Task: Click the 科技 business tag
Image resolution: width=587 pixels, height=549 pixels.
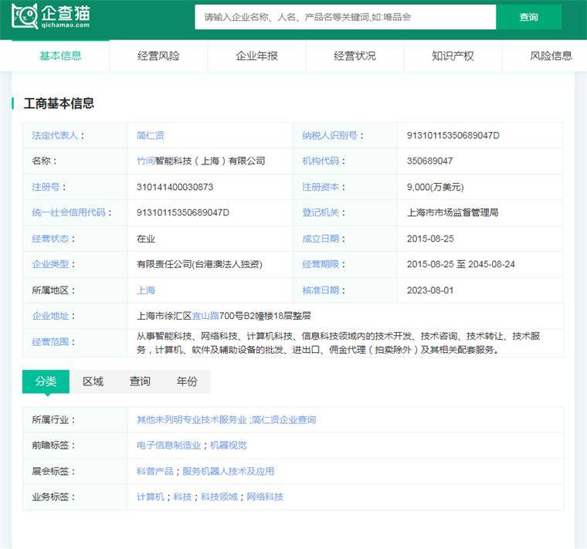Action: click(183, 496)
